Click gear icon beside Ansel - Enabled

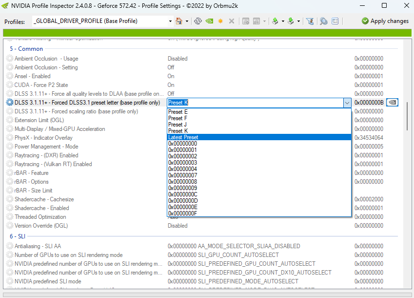pos(10,76)
